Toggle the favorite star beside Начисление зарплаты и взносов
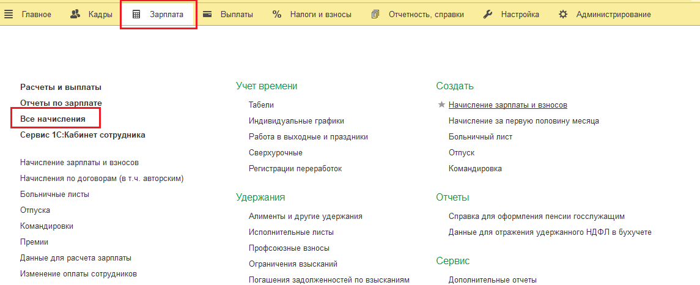The image size is (700, 285). [441, 105]
